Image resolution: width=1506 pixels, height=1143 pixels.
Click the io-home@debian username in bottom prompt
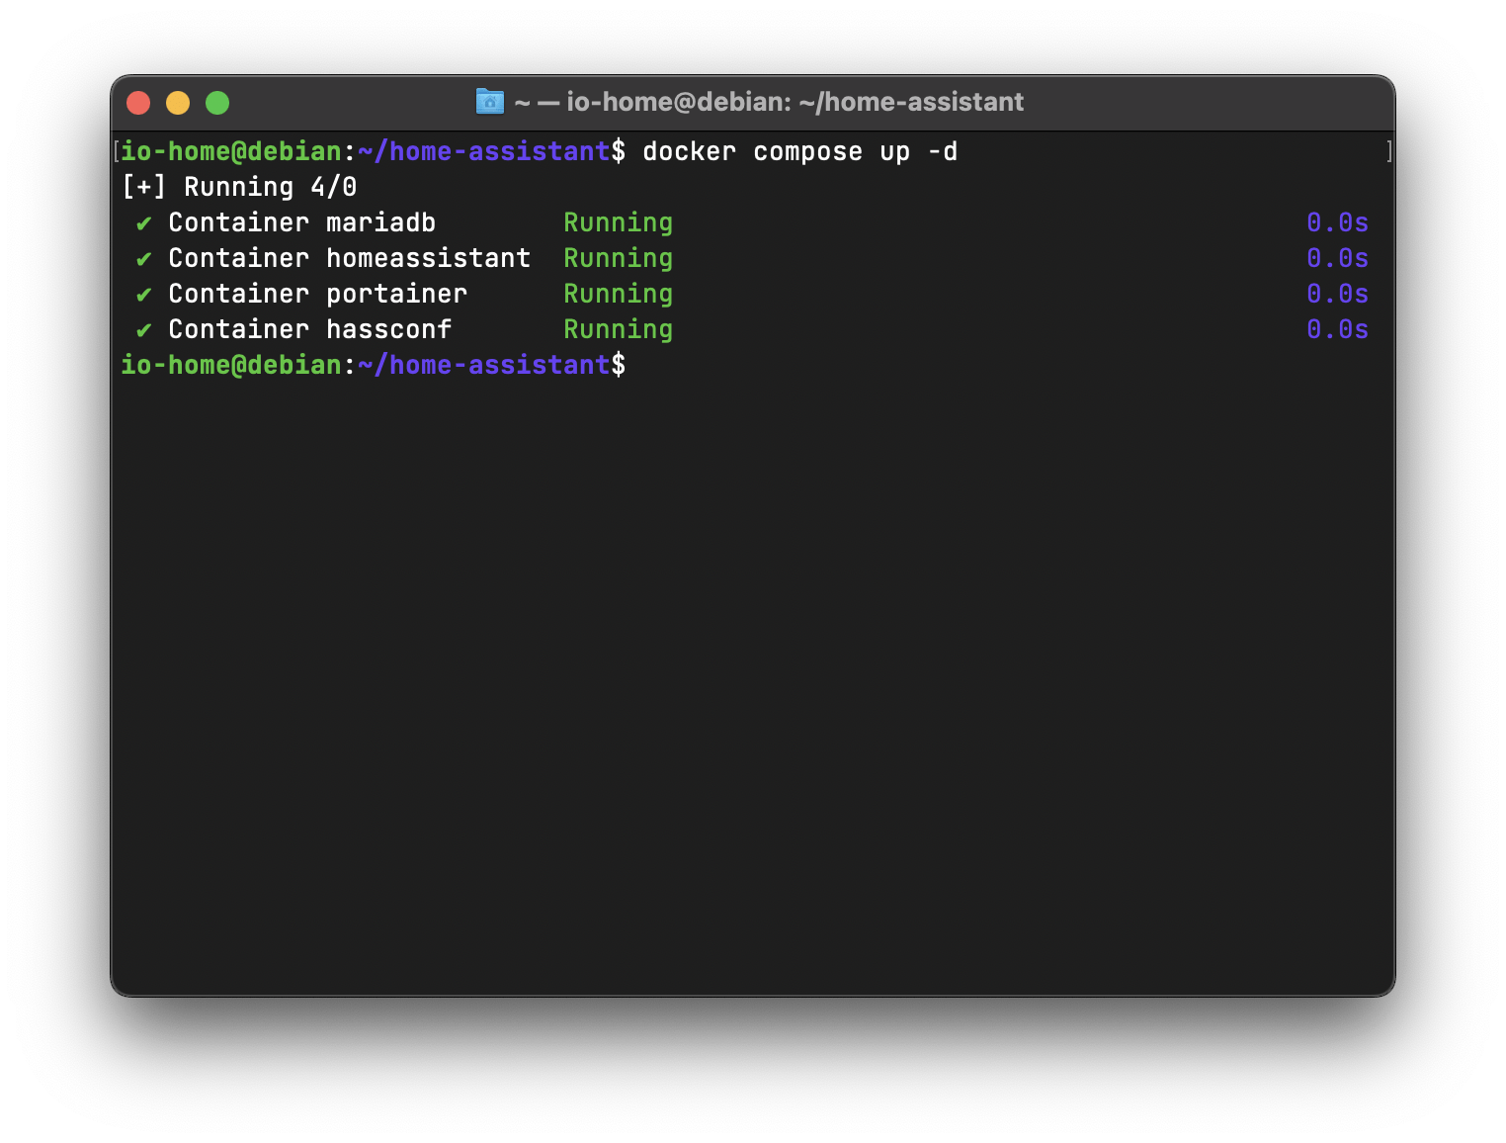(231, 365)
